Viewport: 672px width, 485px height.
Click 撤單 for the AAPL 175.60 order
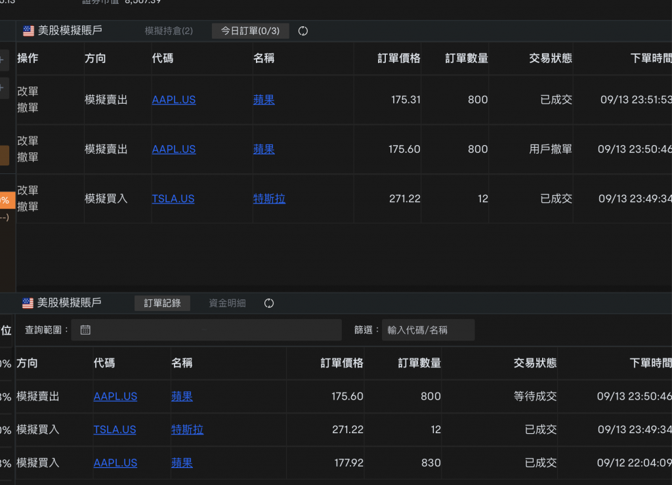click(28, 158)
